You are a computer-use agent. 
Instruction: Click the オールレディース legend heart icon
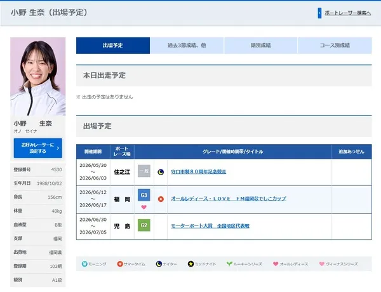click(x=276, y=264)
